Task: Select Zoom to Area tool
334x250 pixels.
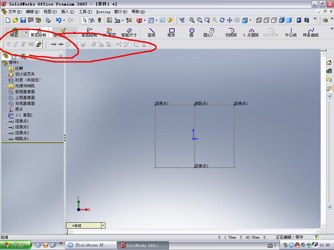Action: [x=199, y=20]
